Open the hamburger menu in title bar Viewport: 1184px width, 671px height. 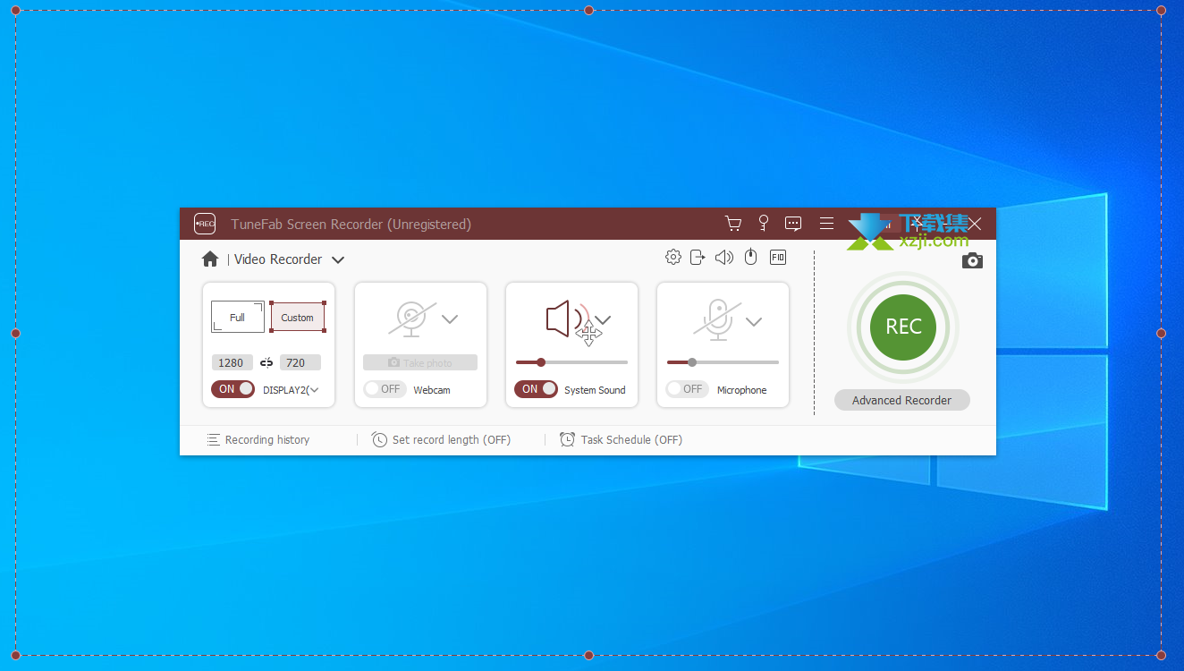[x=827, y=224]
